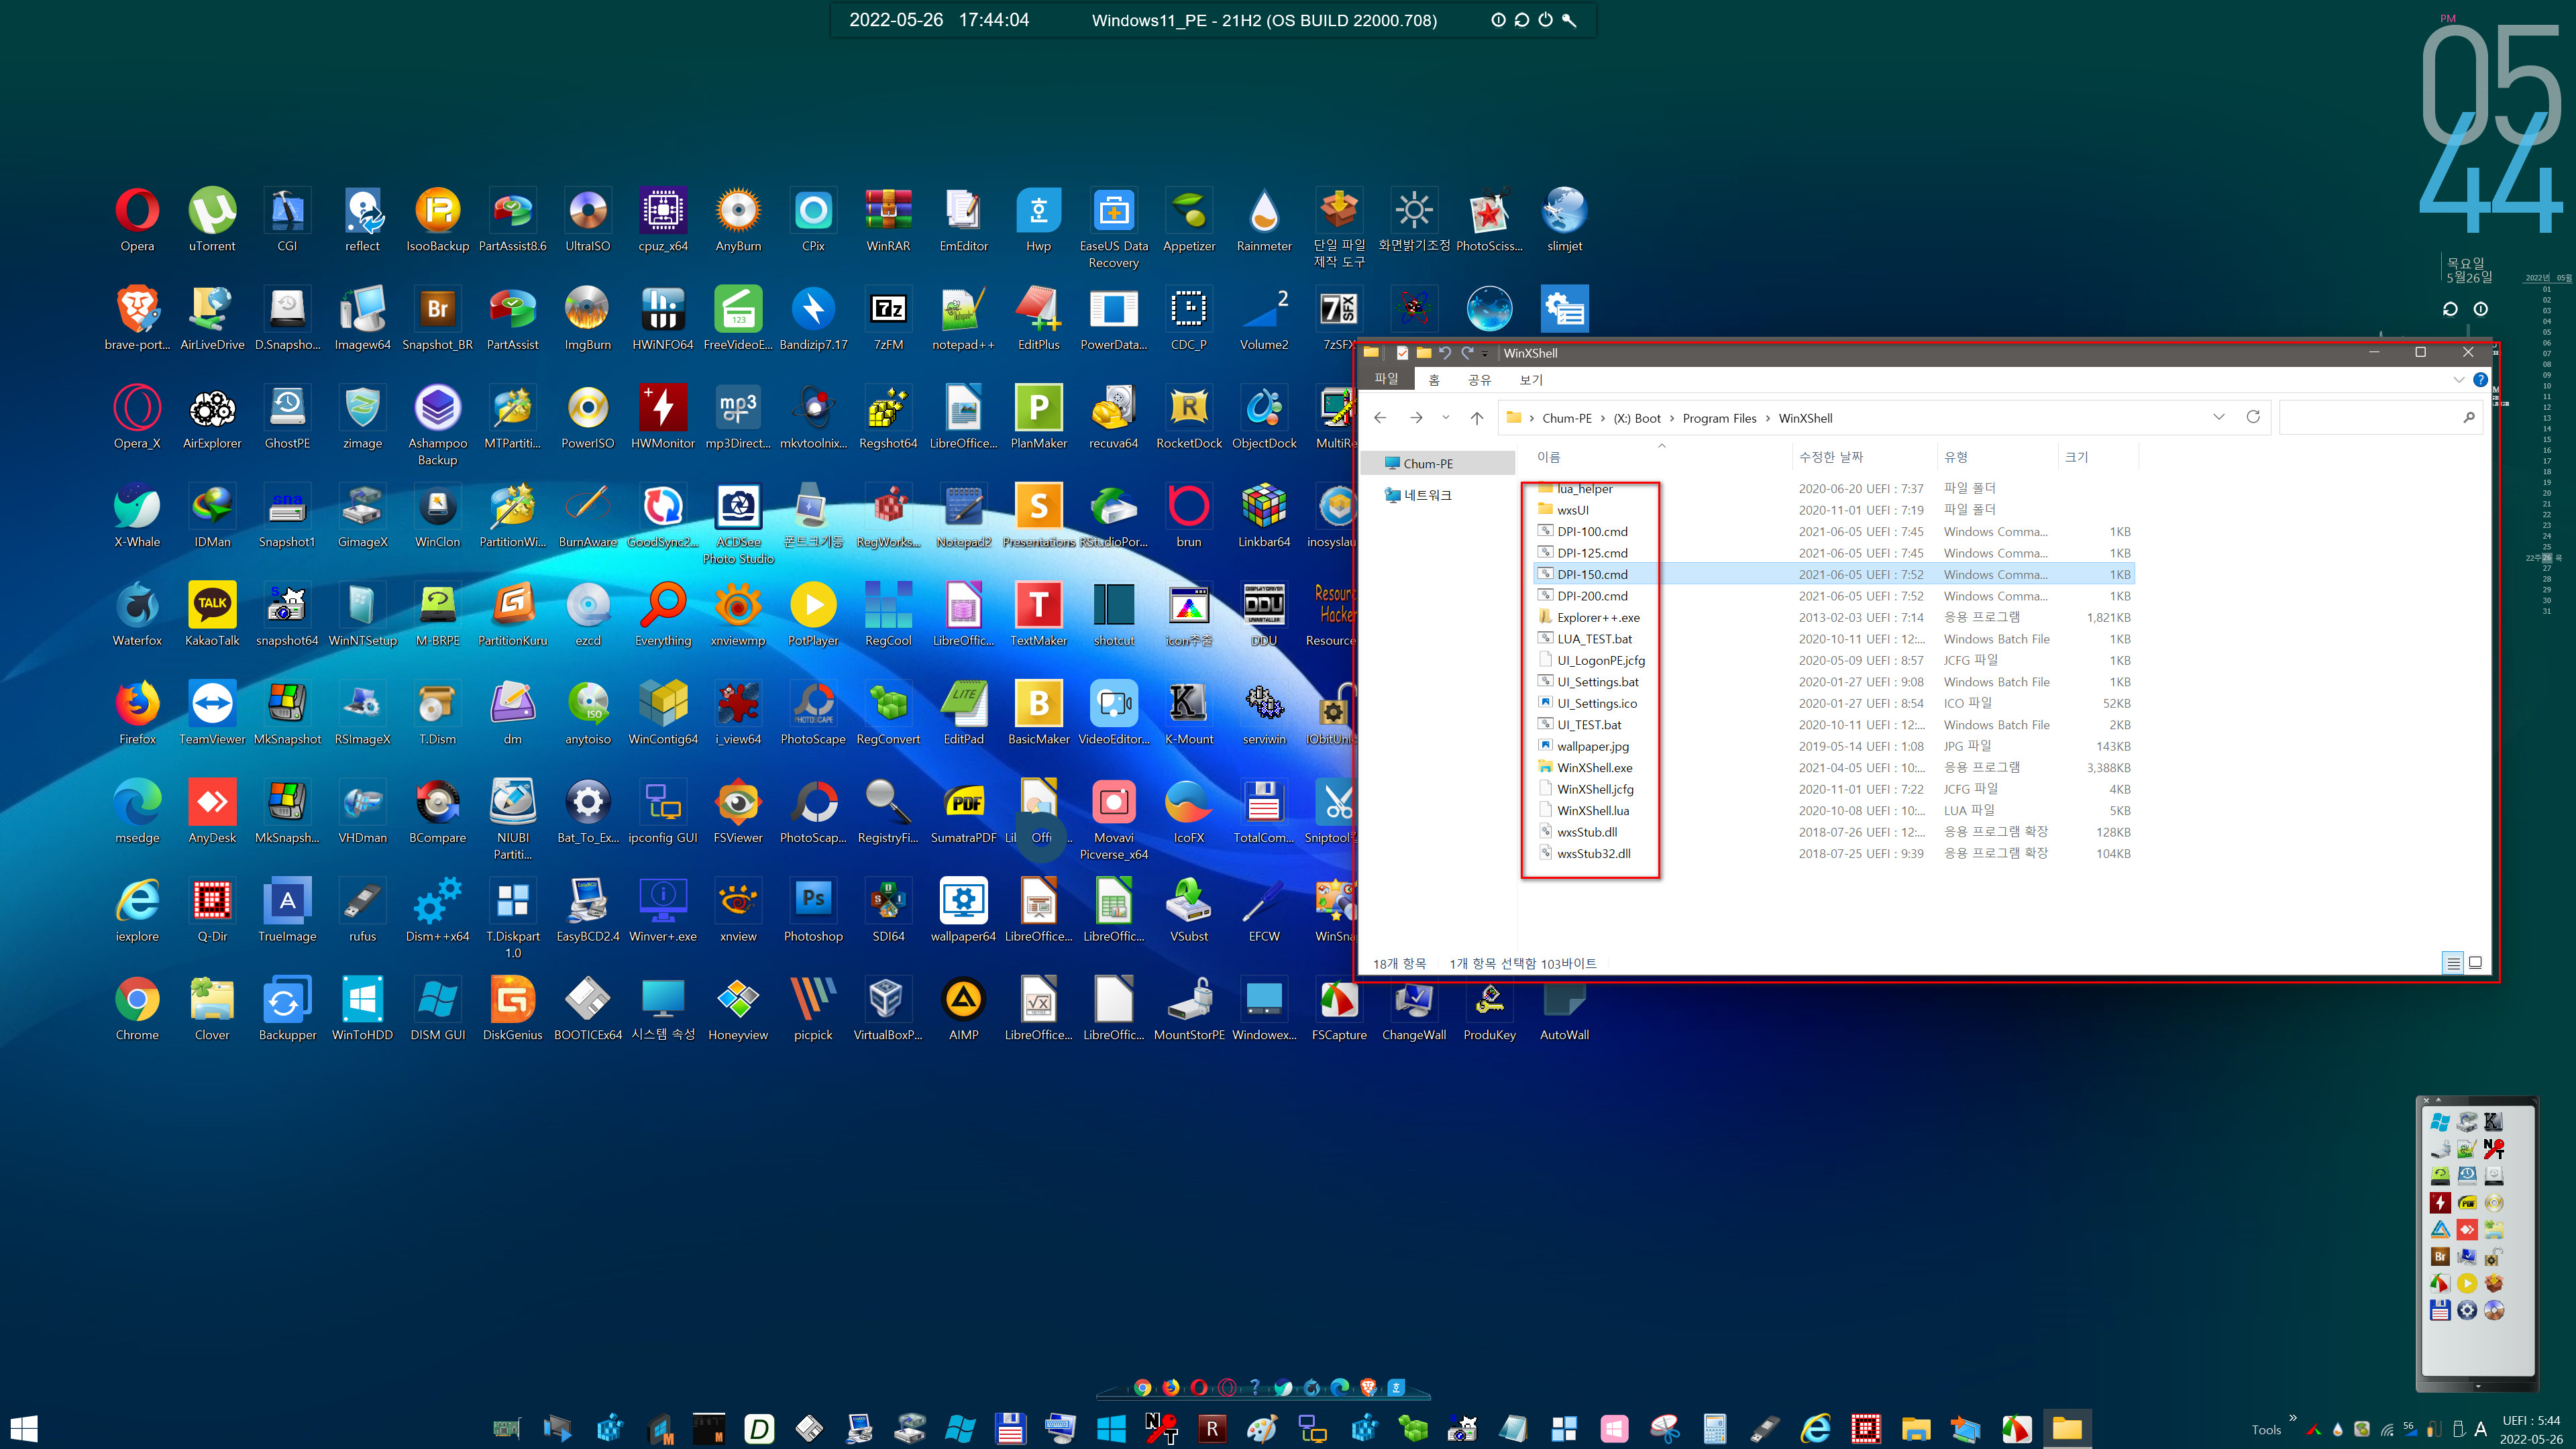The image size is (2576, 1449).
Task: Select UI_Settings.ico file
Action: coord(1596,703)
